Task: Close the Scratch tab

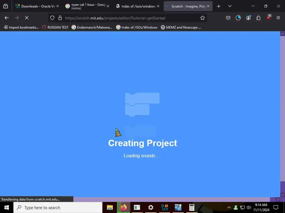Action: pos(208,6)
